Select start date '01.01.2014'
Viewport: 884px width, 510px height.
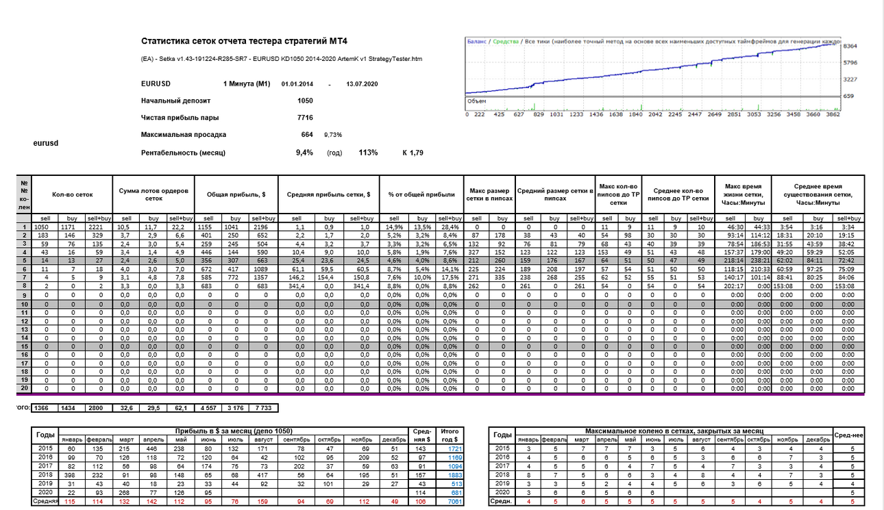297,84
